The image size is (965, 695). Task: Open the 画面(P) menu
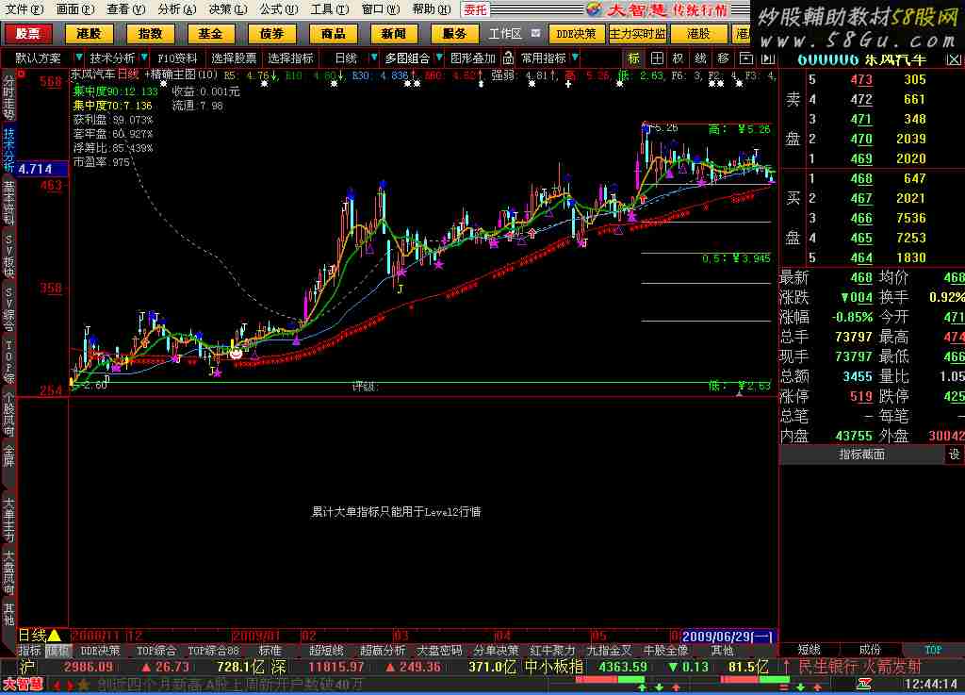75,9
